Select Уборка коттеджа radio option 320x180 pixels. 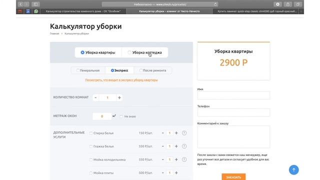coord(145,52)
